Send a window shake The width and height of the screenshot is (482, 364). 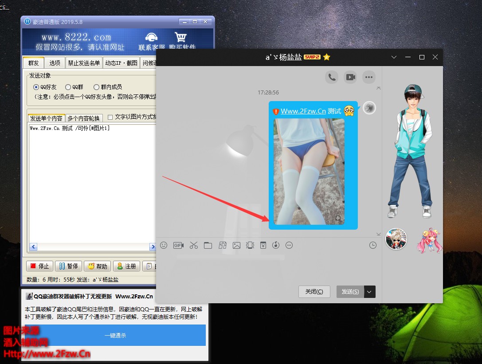tap(250, 245)
